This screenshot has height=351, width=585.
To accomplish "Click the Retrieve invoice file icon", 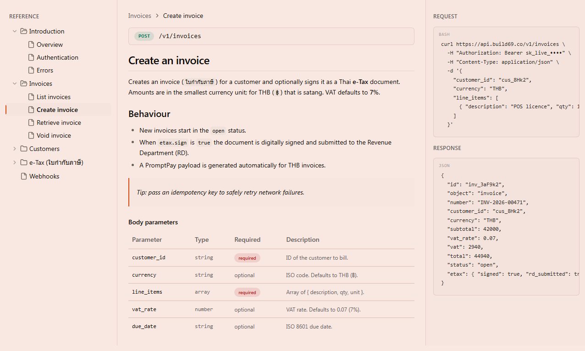I will [31, 123].
